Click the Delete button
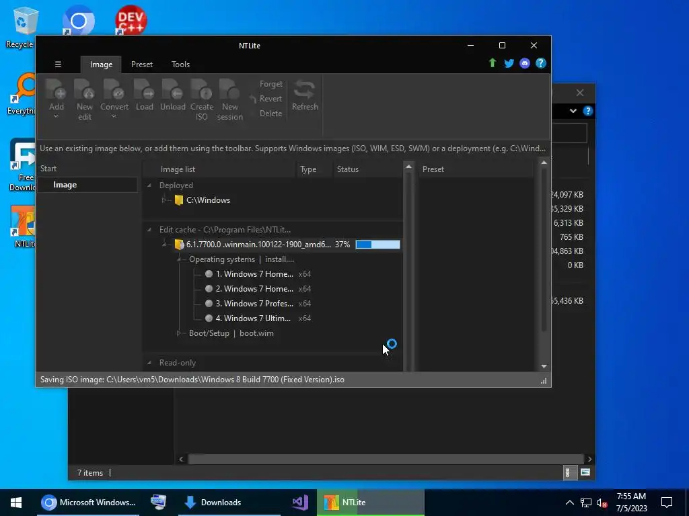The height and width of the screenshot is (516, 689). pos(270,113)
